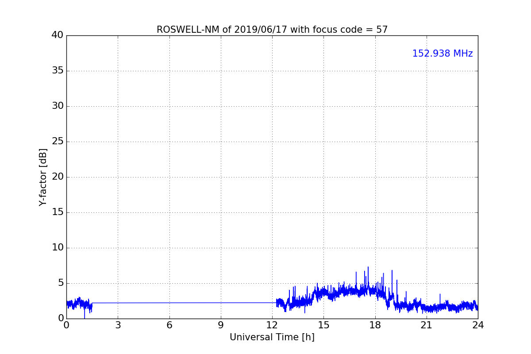
Task: Click the y-axis tick label '10'
Action: pos(58,248)
